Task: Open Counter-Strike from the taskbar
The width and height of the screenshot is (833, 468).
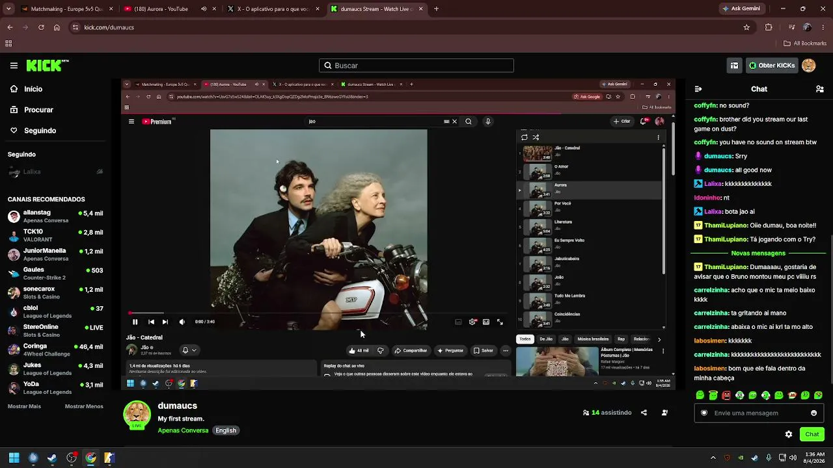Action: (109, 458)
